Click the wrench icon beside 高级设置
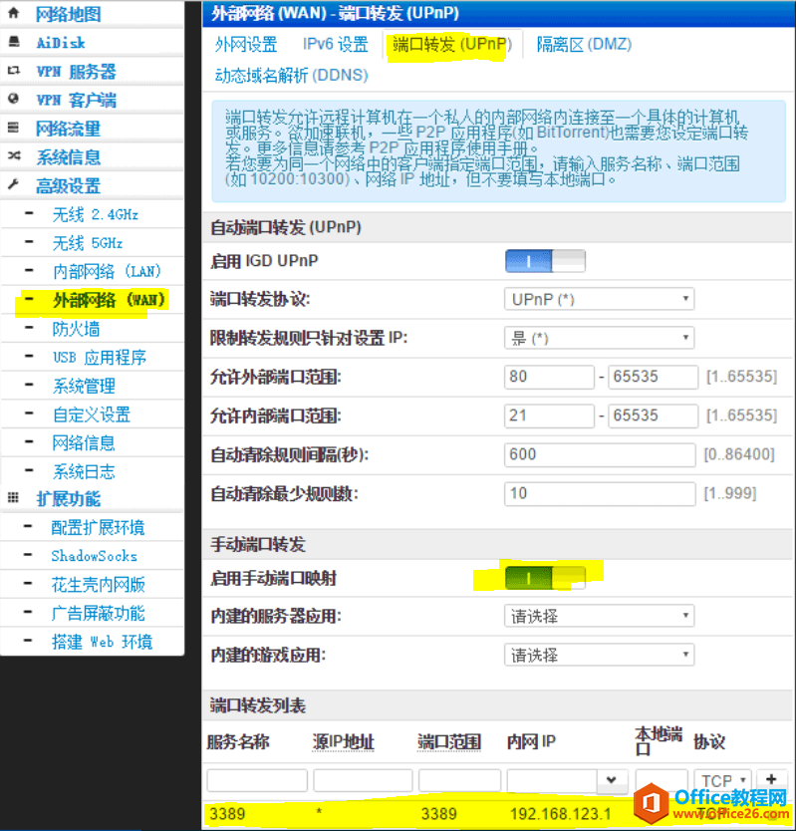Viewport: 796px width, 831px height. tap(13, 184)
